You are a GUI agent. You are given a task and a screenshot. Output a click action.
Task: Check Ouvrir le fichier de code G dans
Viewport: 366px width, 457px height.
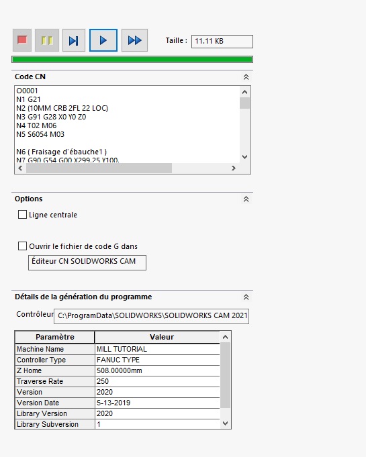pyautogui.click(x=22, y=246)
